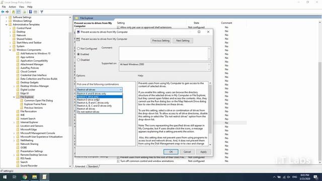Toggle the Show/Hide console tree icon
The height and width of the screenshot is (181, 322).
(19, 12)
